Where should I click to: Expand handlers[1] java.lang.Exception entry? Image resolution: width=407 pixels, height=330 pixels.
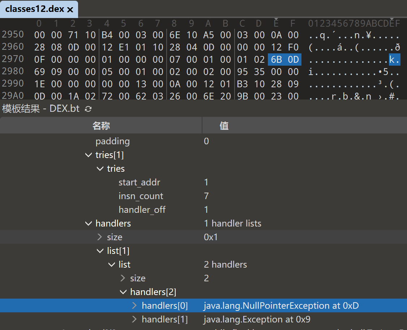134,320
